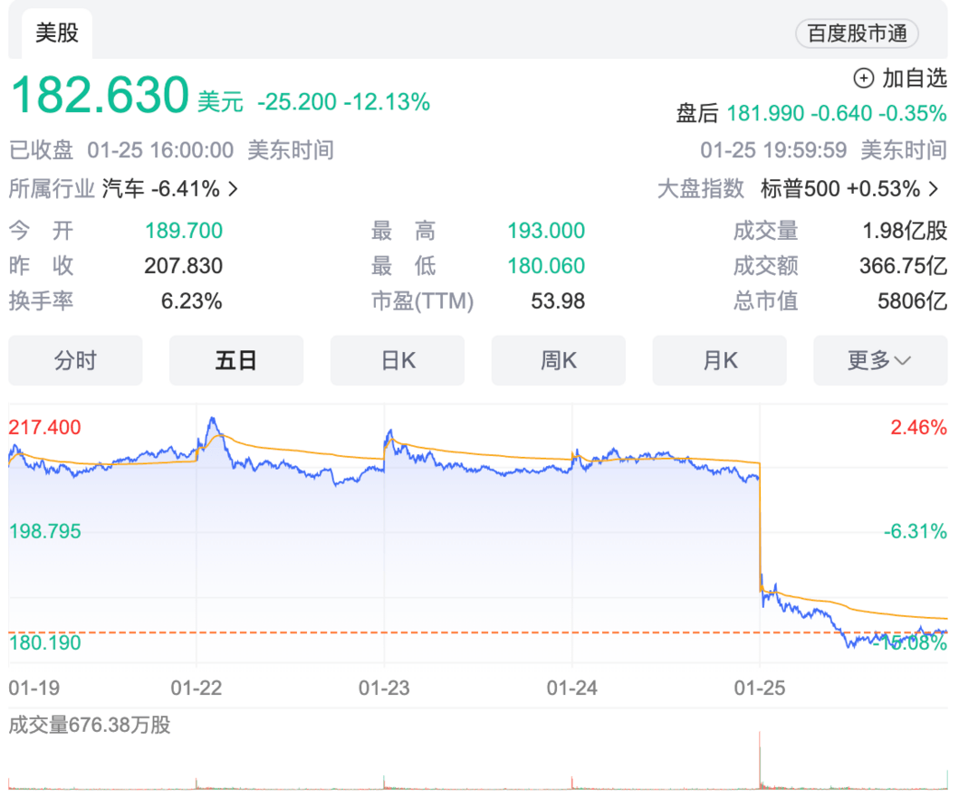Click the 01-23 date marker on chart
The height and width of the screenshot is (798, 978).
[384, 688]
